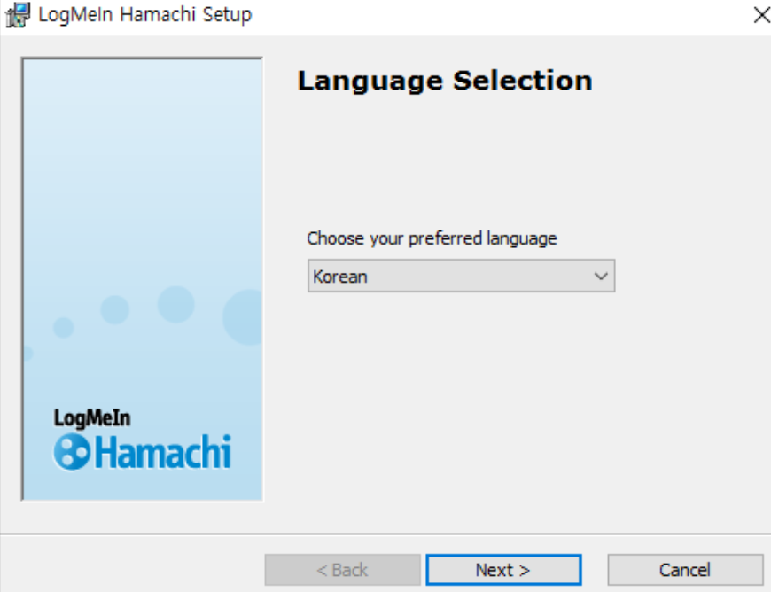Click the medium bubble left of center
The image size is (771, 592).
114,310
